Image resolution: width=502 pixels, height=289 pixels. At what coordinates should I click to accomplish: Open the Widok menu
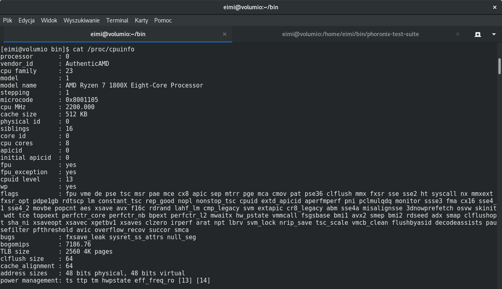pos(49,20)
